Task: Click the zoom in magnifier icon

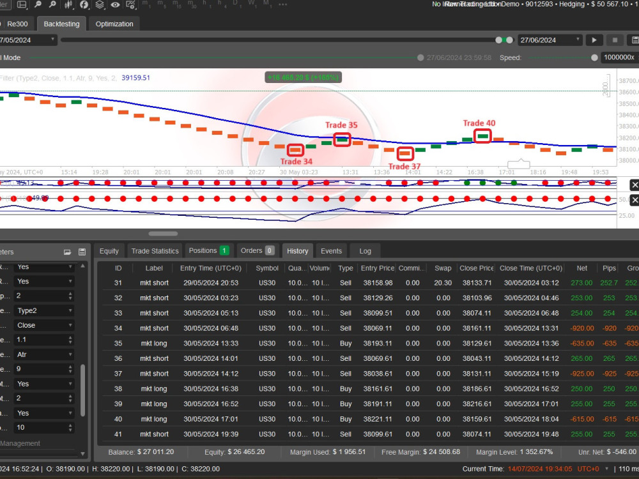Action: point(52,4)
